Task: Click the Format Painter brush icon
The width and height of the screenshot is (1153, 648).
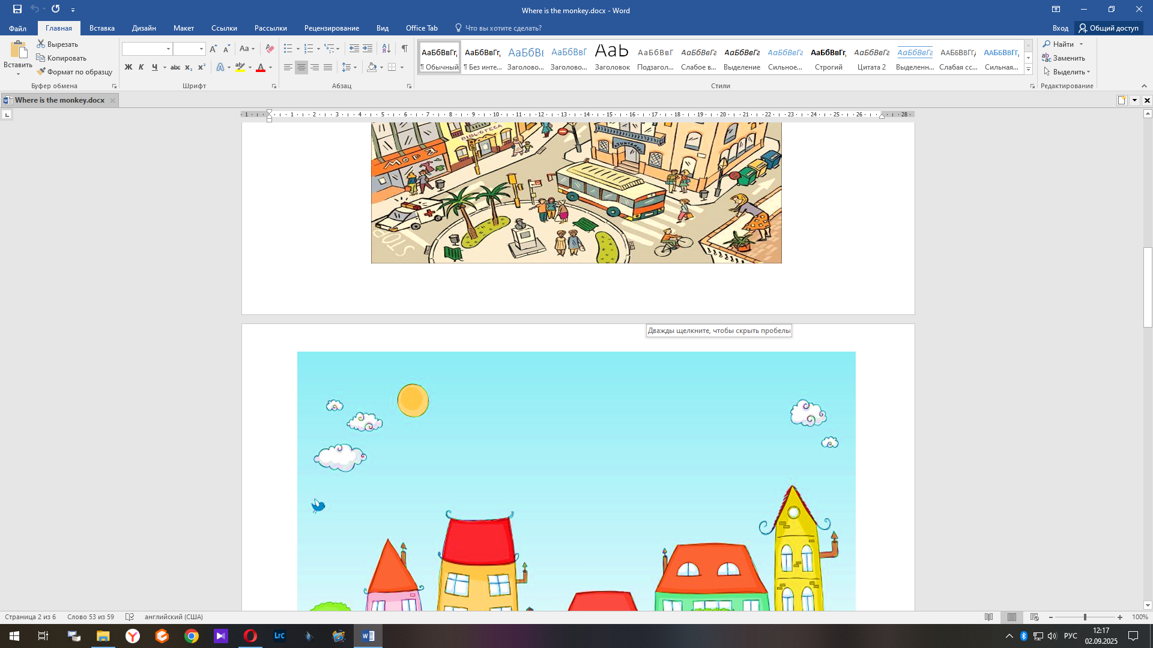Action: [x=41, y=72]
